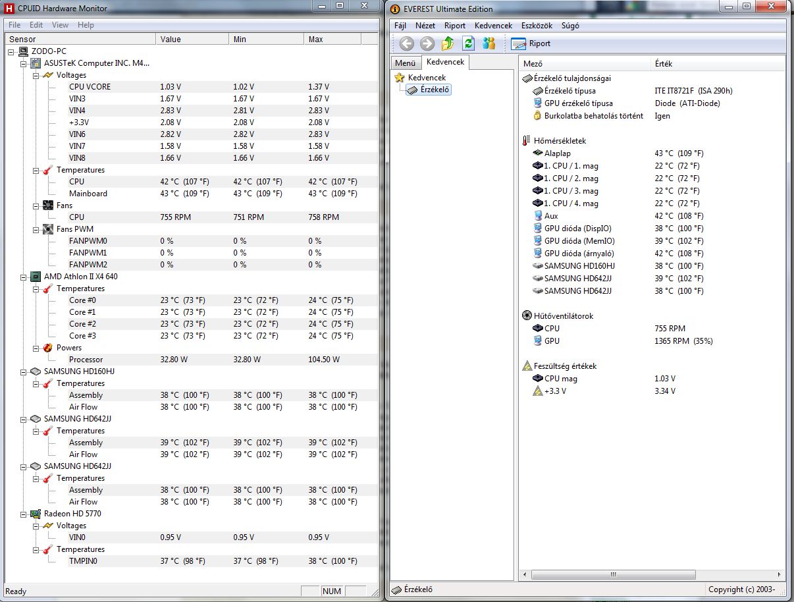Collapse the Fans PWM node
This screenshot has height=602, width=794.
pyautogui.click(x=36, y=229)
